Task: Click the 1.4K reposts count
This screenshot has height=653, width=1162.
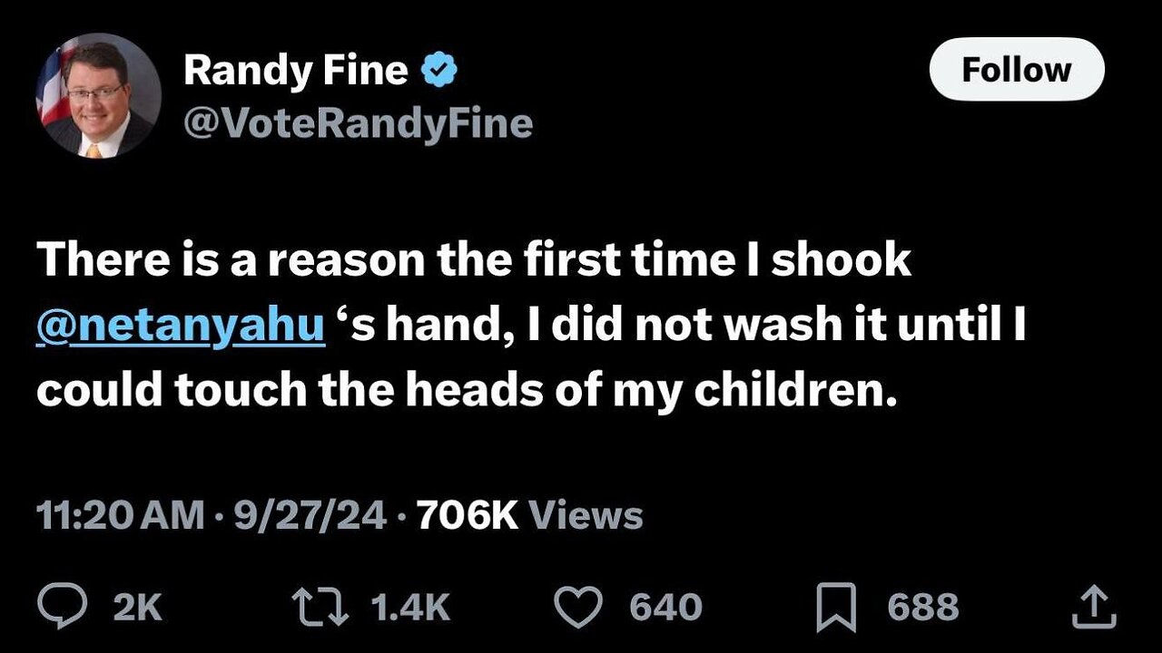Action: 411,607
